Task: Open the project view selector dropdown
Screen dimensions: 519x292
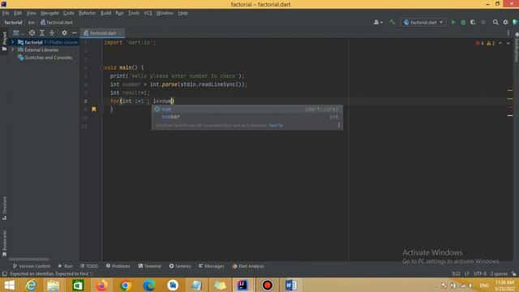Action: 18,33
